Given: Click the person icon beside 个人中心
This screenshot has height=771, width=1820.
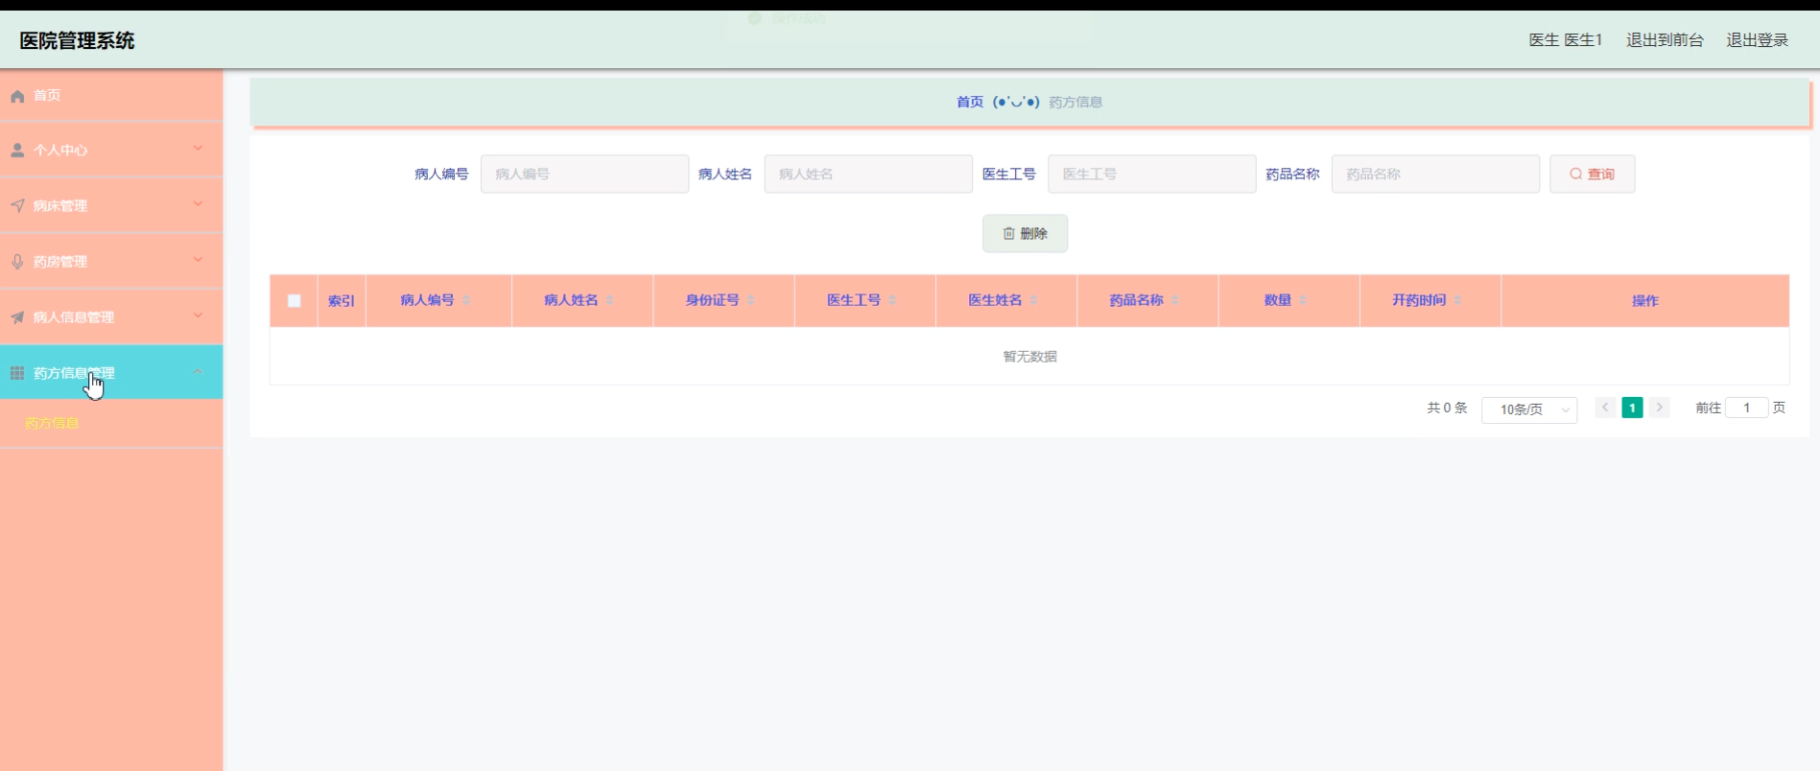Looking at the screenshot, I should (x=17, y=151).
